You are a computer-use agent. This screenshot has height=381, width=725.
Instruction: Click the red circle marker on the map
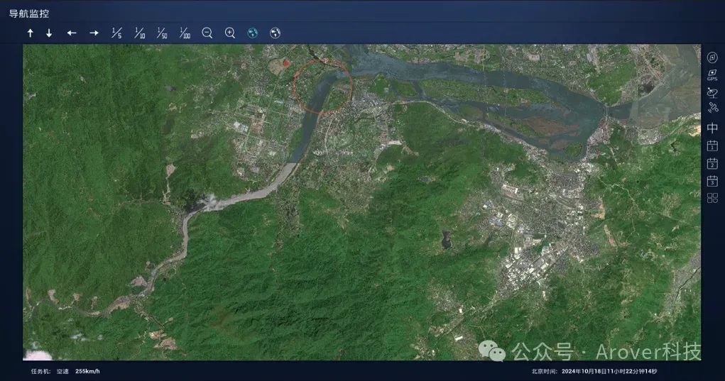[323, 85]
